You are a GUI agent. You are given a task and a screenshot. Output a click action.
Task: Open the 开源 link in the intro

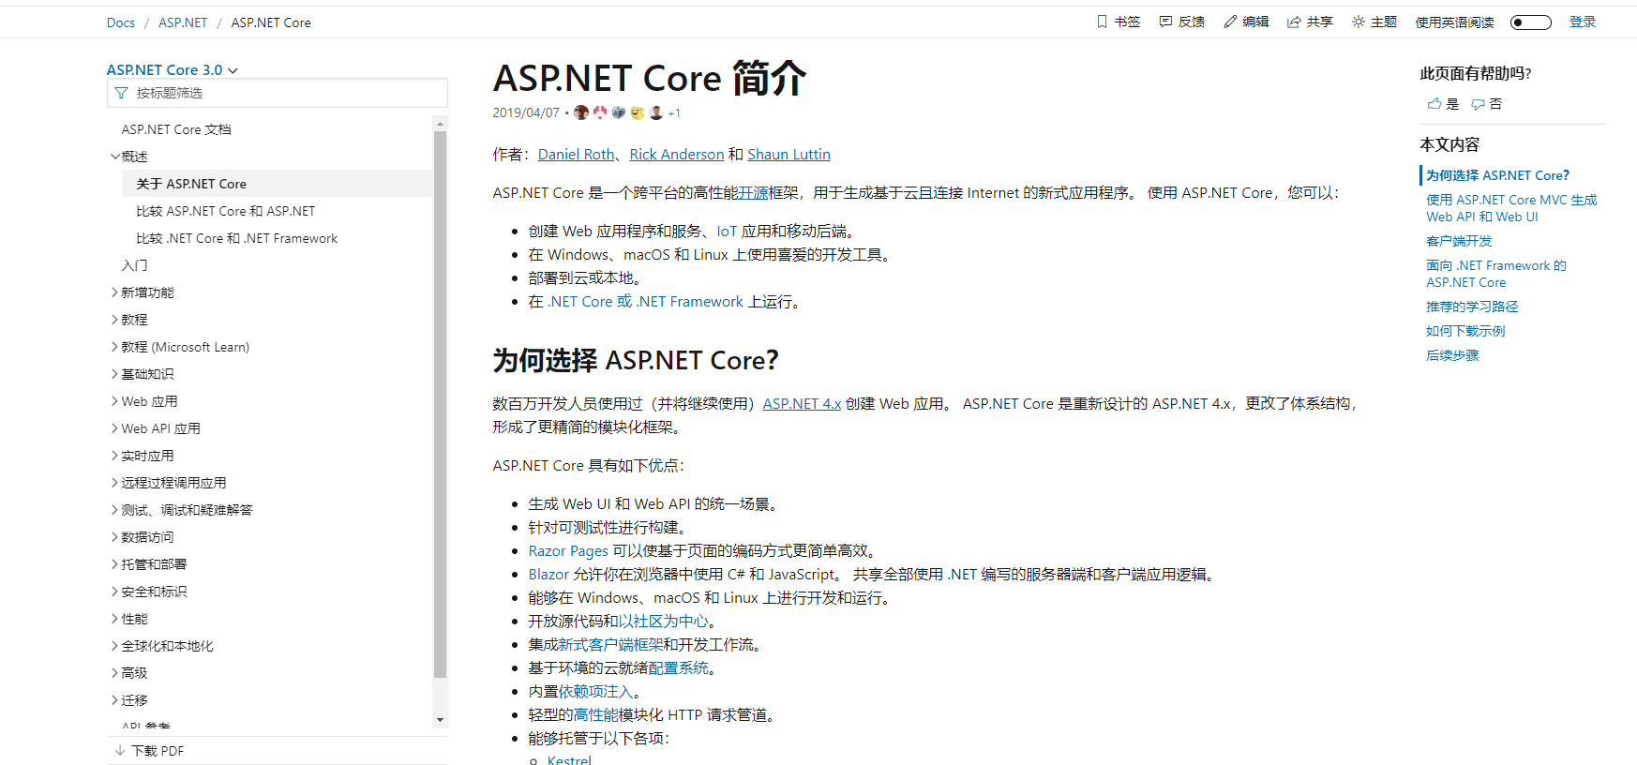coord(753,192)
